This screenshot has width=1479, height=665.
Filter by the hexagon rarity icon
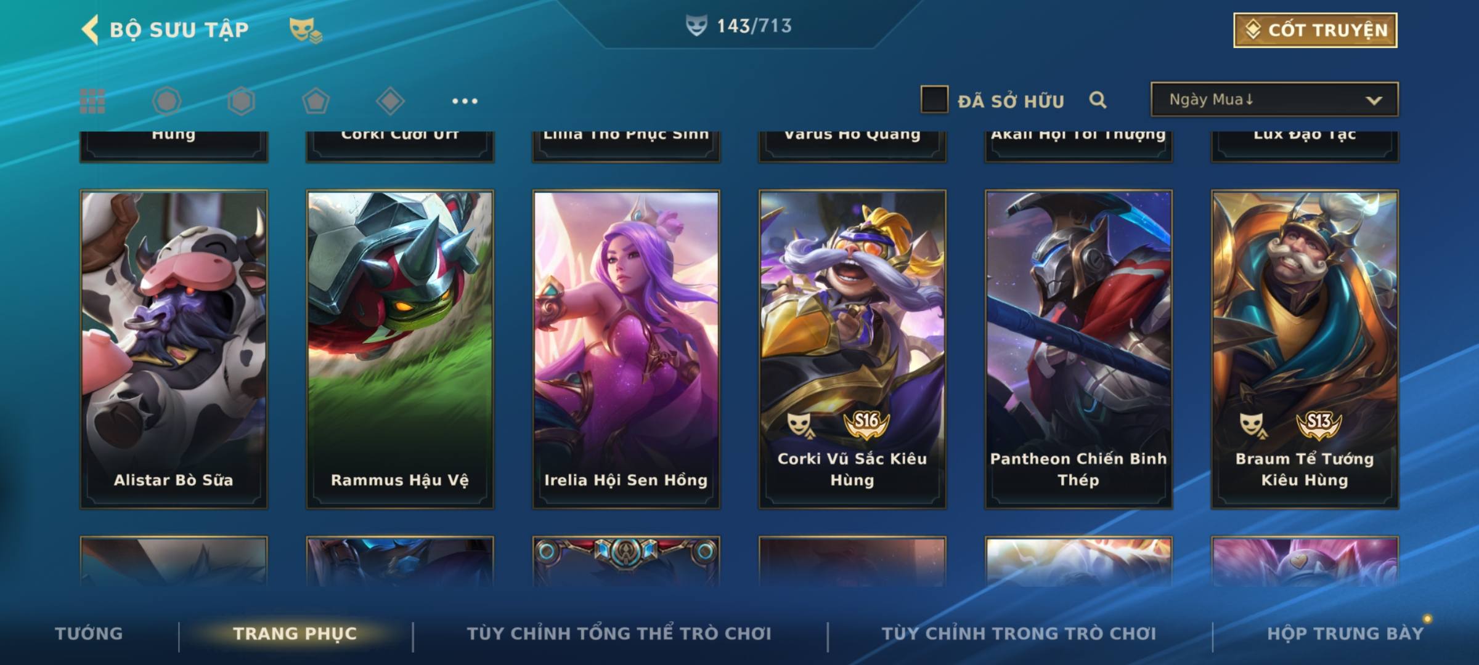click(241, 101)
